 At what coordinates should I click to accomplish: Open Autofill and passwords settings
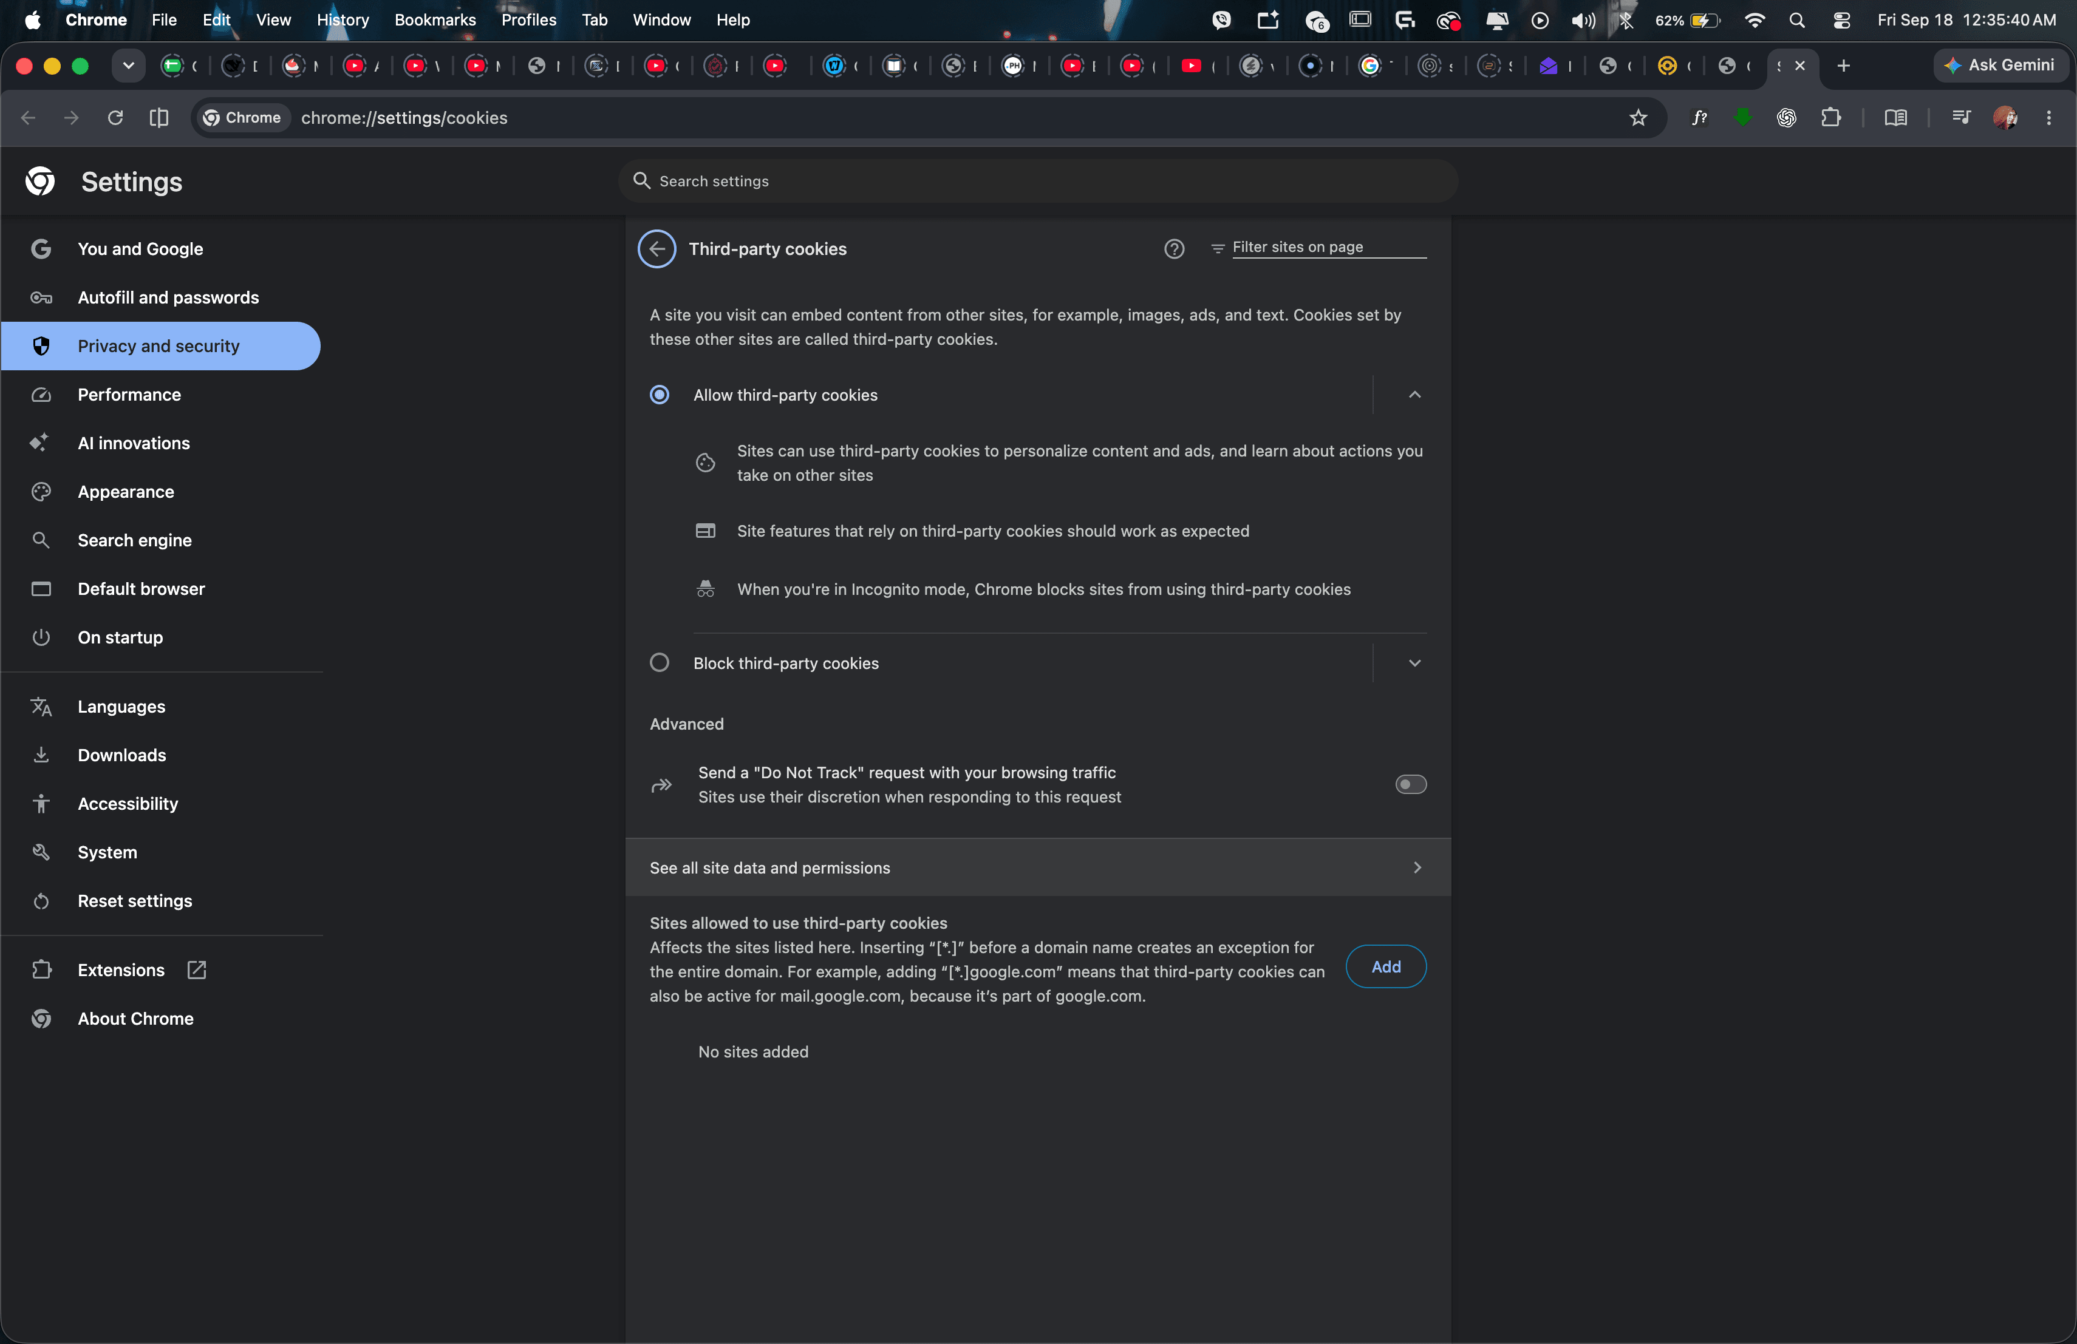(168, 297)
